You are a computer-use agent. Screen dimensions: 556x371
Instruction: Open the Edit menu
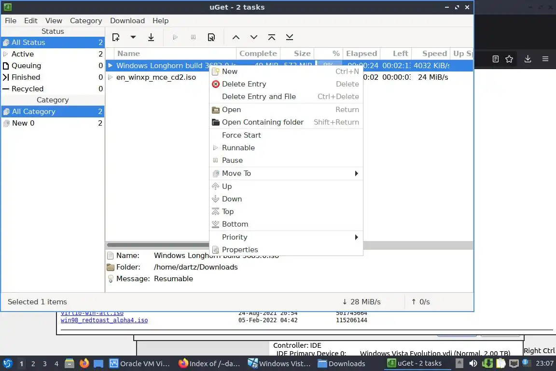[30, 21]
